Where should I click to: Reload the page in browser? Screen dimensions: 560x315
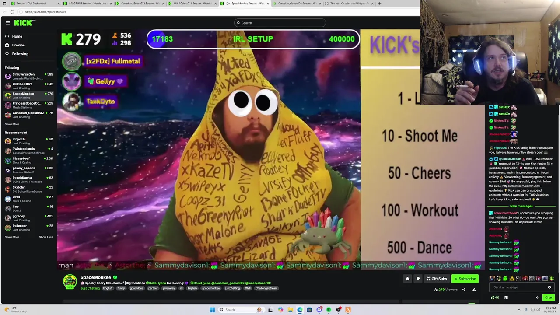[x=12, y=12]
